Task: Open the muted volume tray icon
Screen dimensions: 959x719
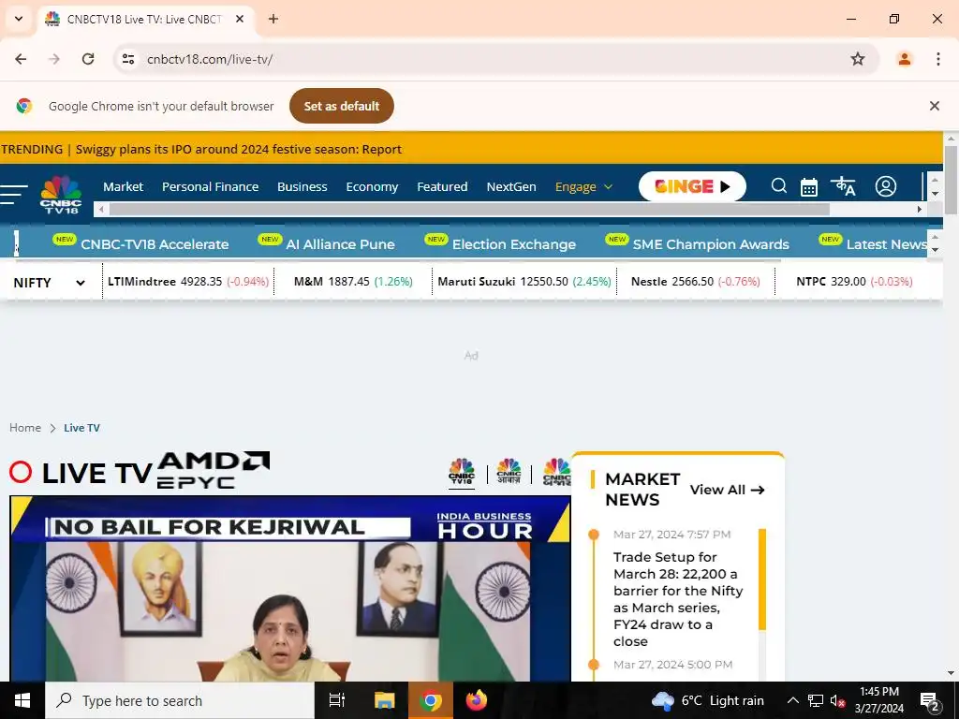Action: click(x=837, y=700)
